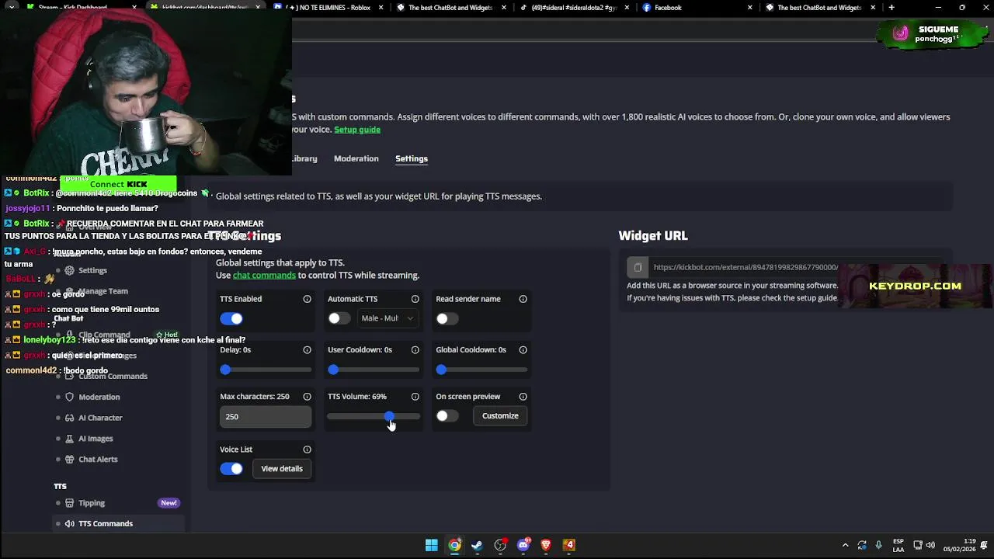Open the Setup guide link
Screen dimensions: 994x559
pyautogui.click(x=357, y=130)
